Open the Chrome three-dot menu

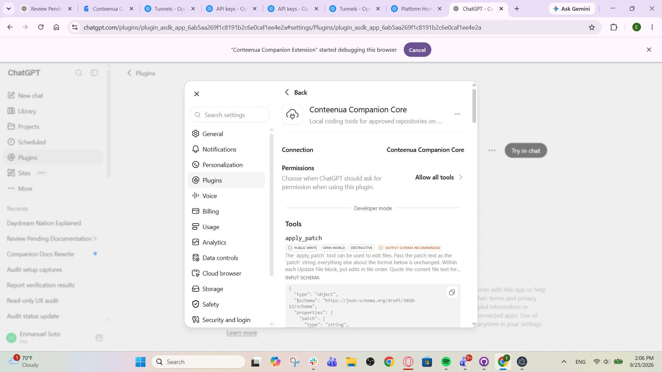652,27
